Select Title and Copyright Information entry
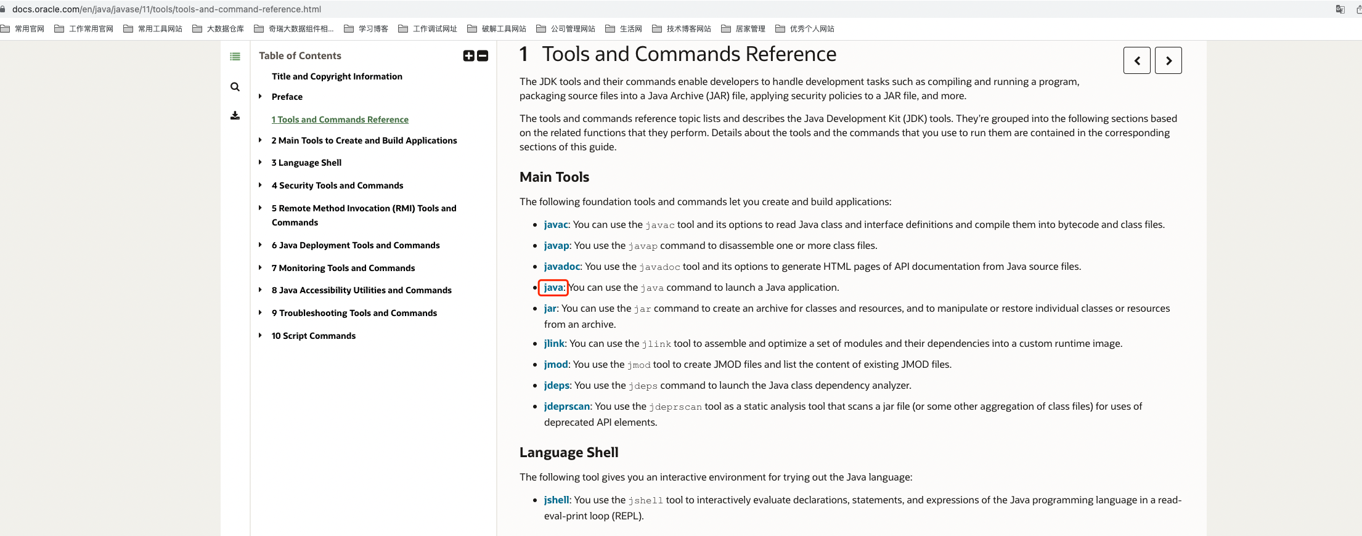 point(336,76)
